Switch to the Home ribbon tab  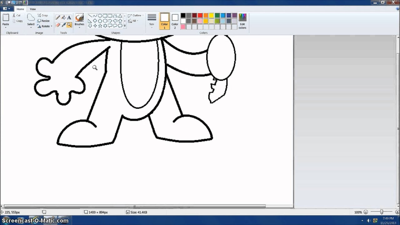[20, 9]
